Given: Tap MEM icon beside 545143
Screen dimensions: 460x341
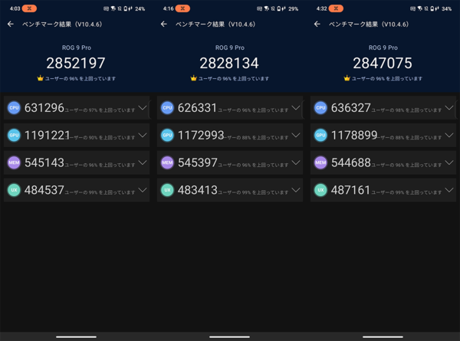Looking at the screenshot, I should point(14,162).
